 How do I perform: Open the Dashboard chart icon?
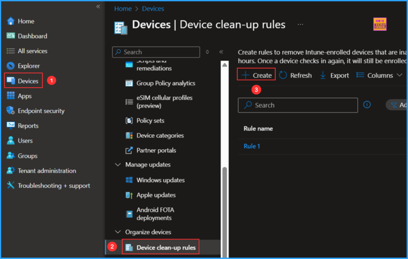pos(11,35)
